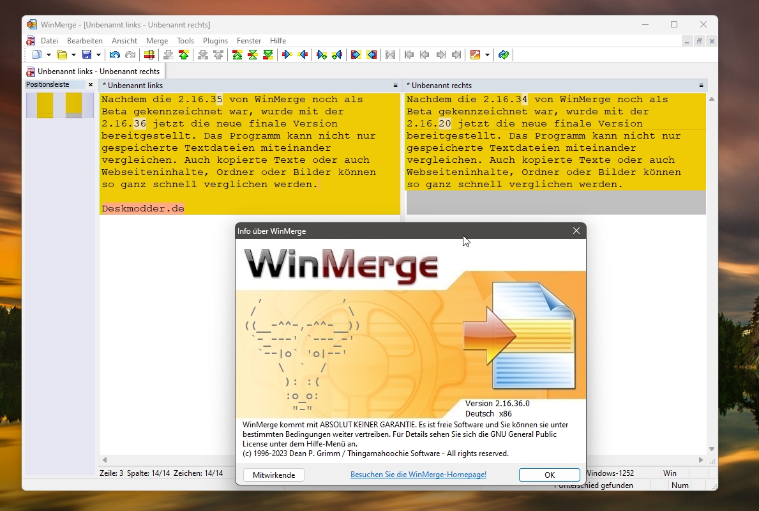Click the First File navigation icon

[x=409, y=55]
